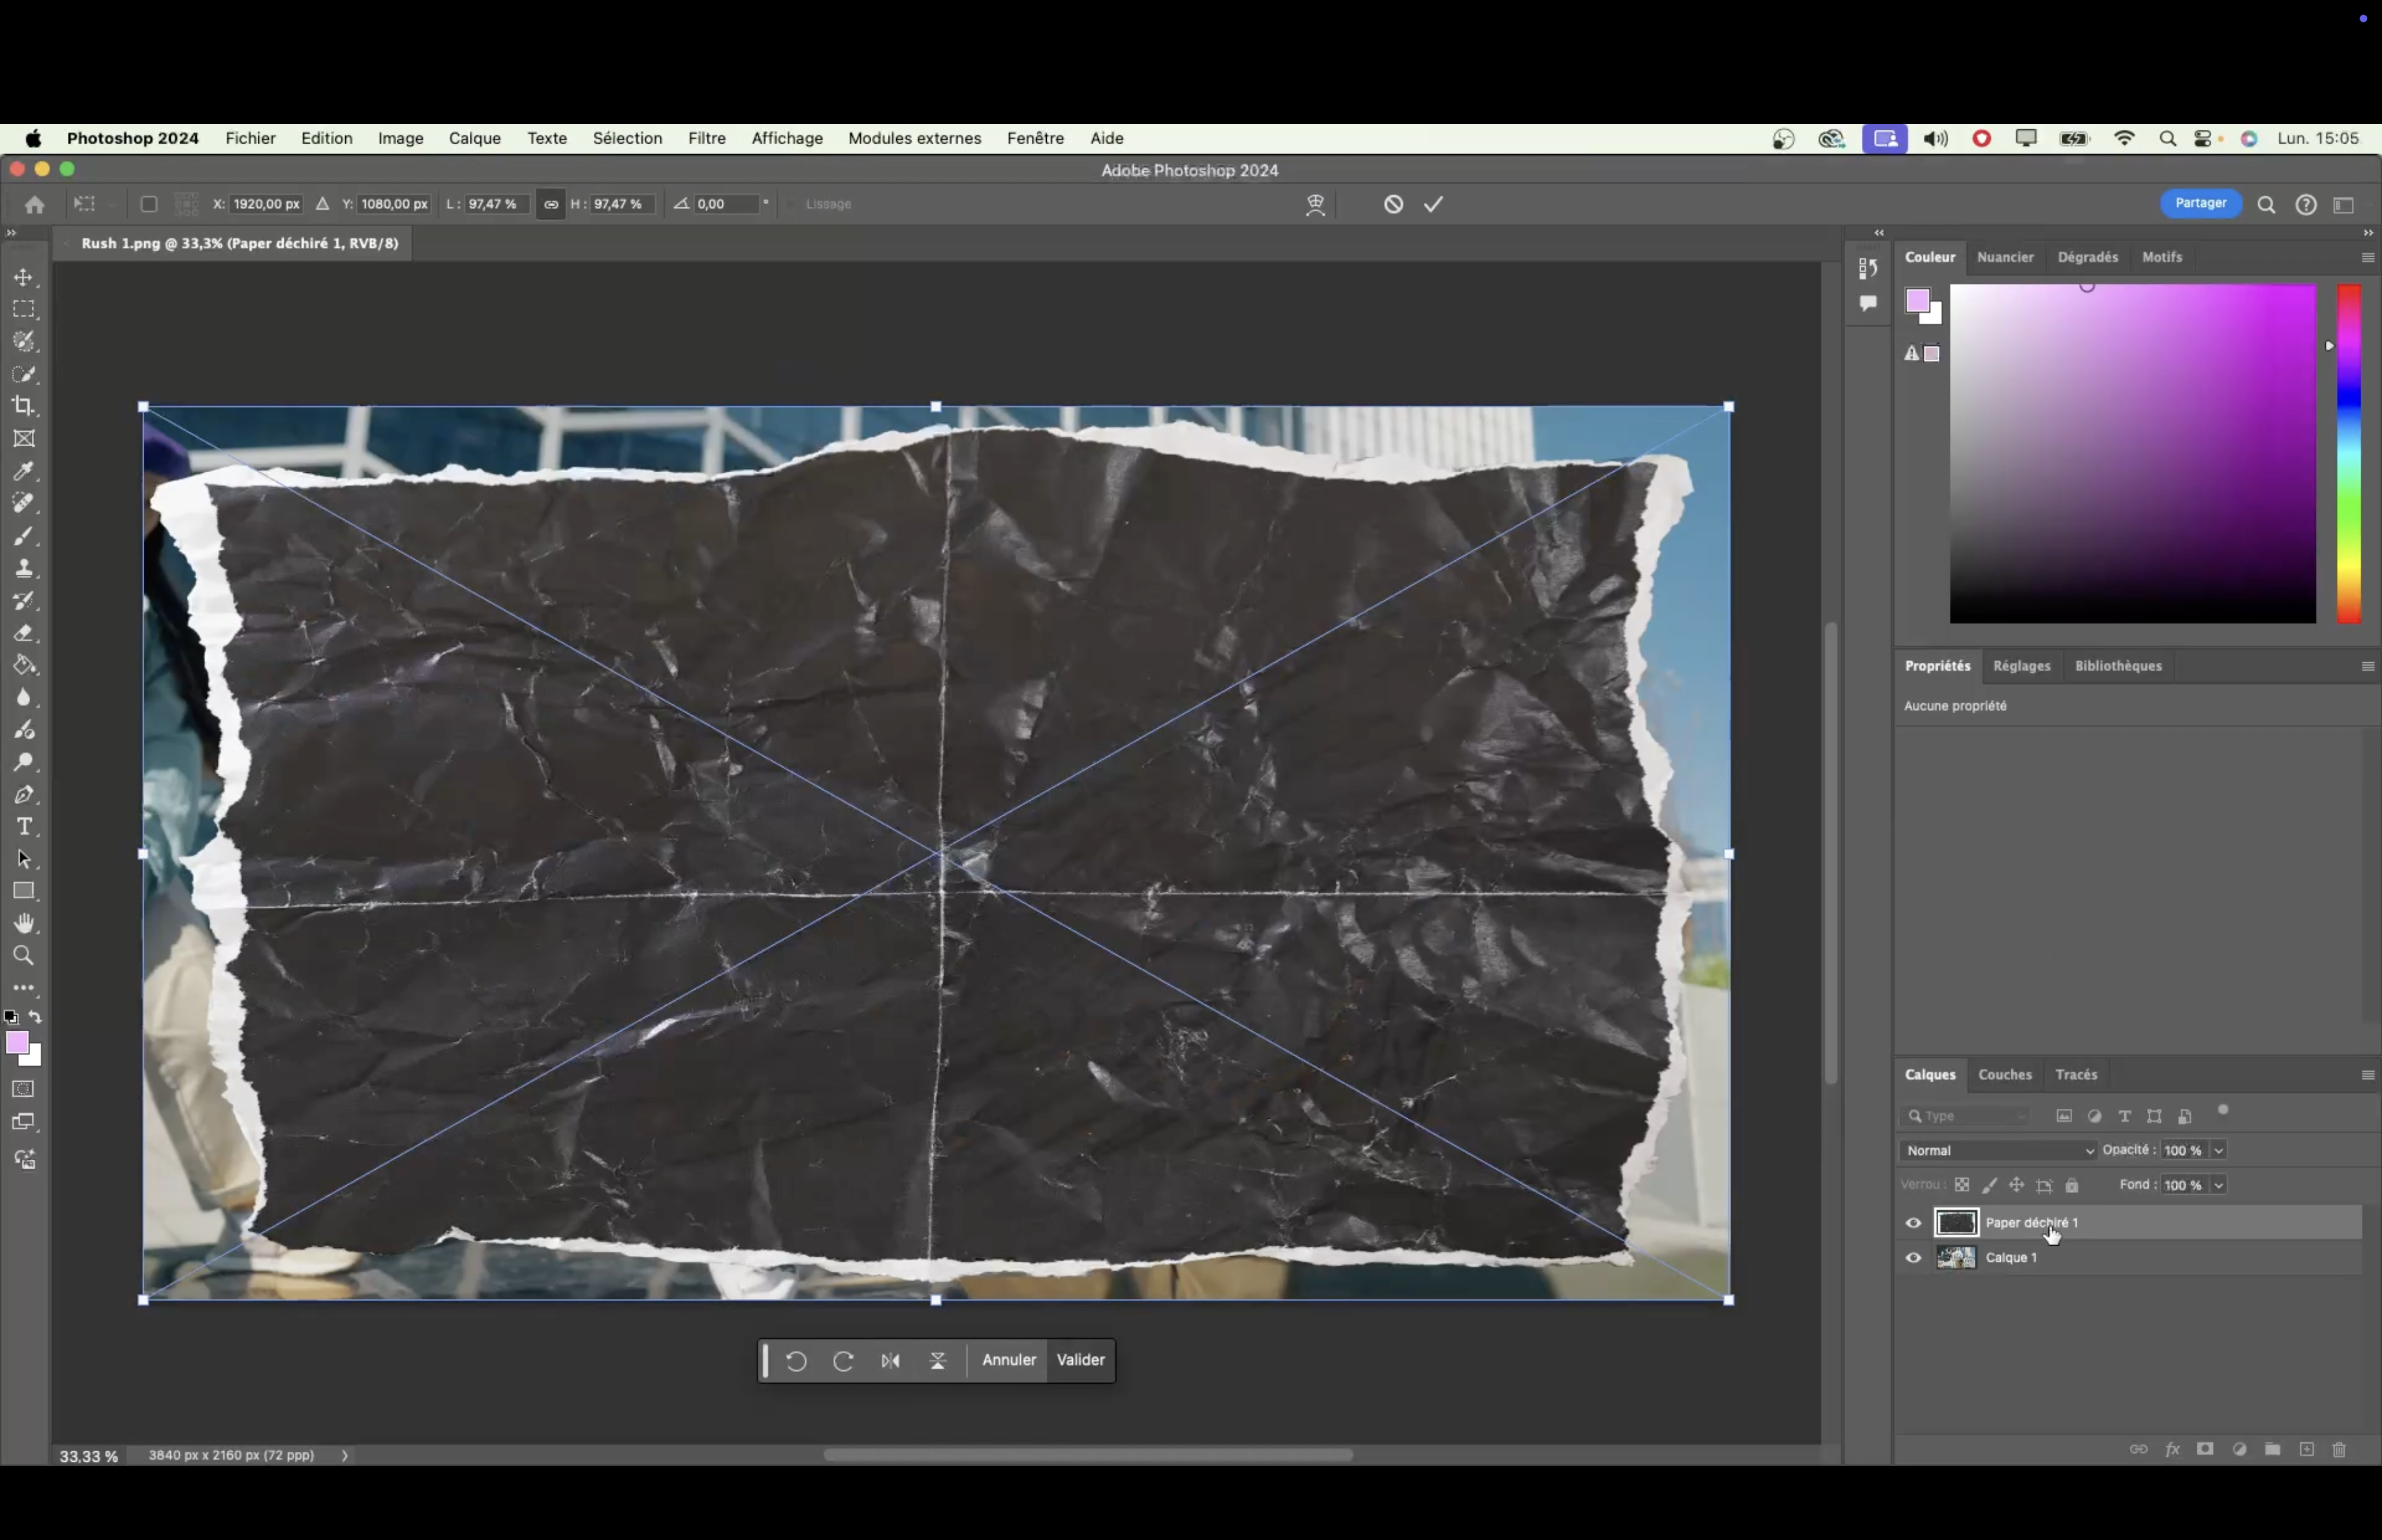Select the Zoom tool in toolbar
2382x1540 pixels.
(24, 956)
